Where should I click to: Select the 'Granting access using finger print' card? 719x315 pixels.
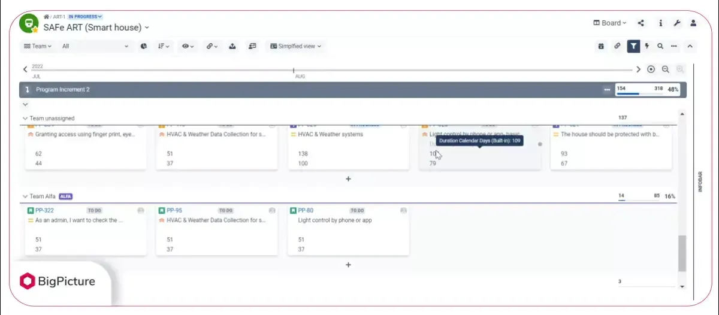86,147
